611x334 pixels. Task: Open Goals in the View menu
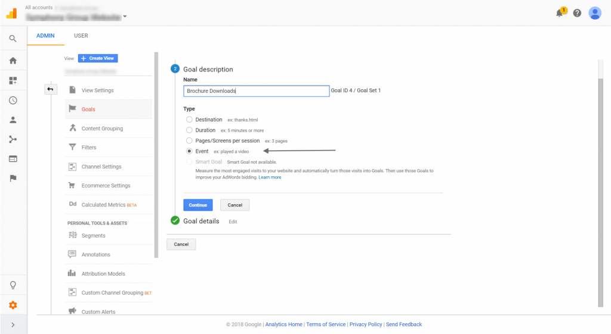click(x=88, y=110)
